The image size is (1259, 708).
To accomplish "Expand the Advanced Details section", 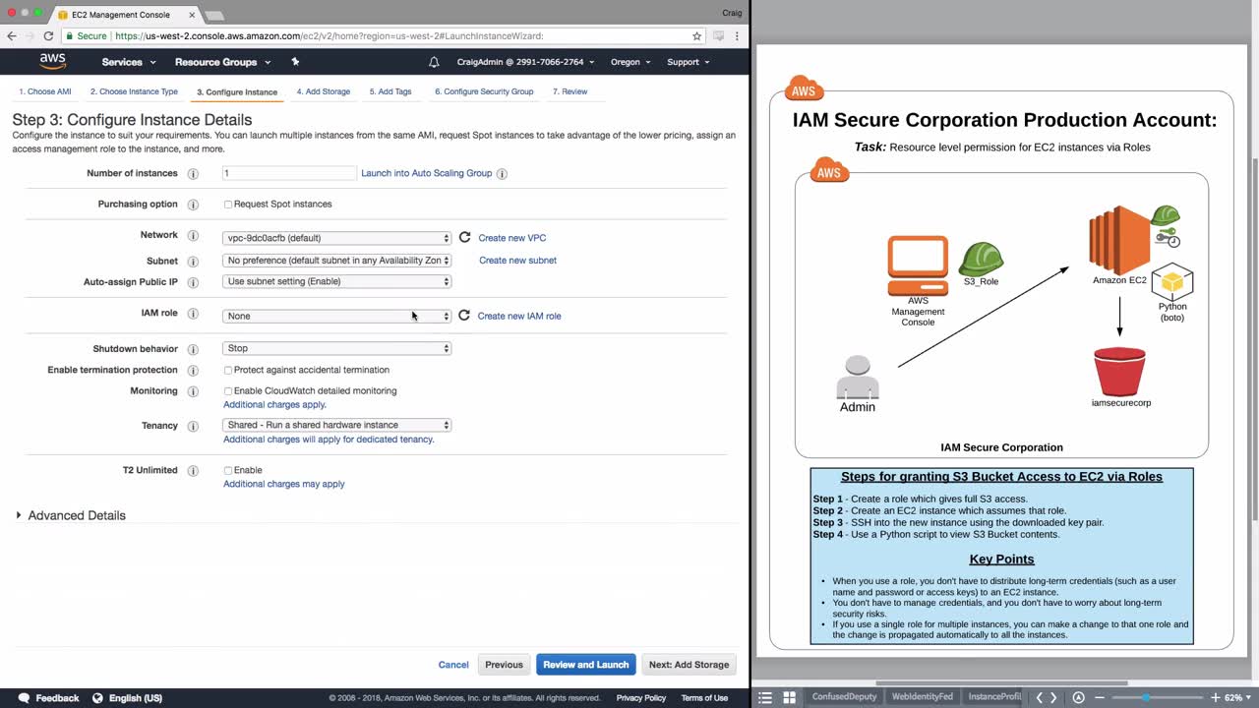I will click(x=70, y=515).
